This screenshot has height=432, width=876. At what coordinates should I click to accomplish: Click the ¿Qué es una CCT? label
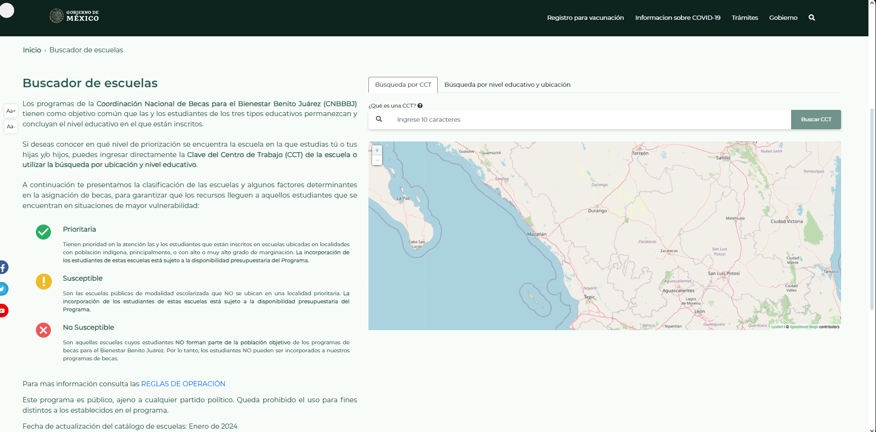tap(392, 106)
